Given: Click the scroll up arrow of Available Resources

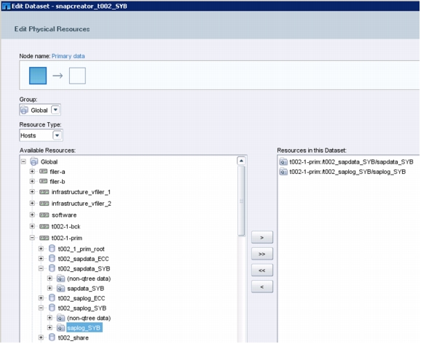Looking at the screenshot, I should tap(241, 161).
